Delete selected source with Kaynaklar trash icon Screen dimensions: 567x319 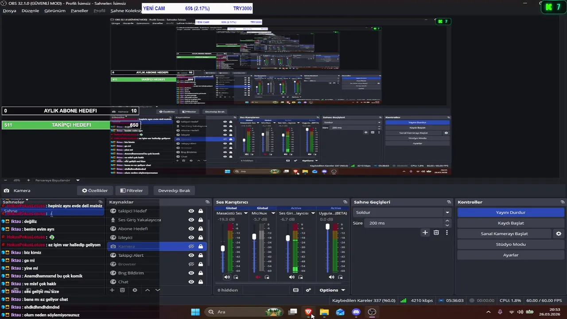[123, 290]
